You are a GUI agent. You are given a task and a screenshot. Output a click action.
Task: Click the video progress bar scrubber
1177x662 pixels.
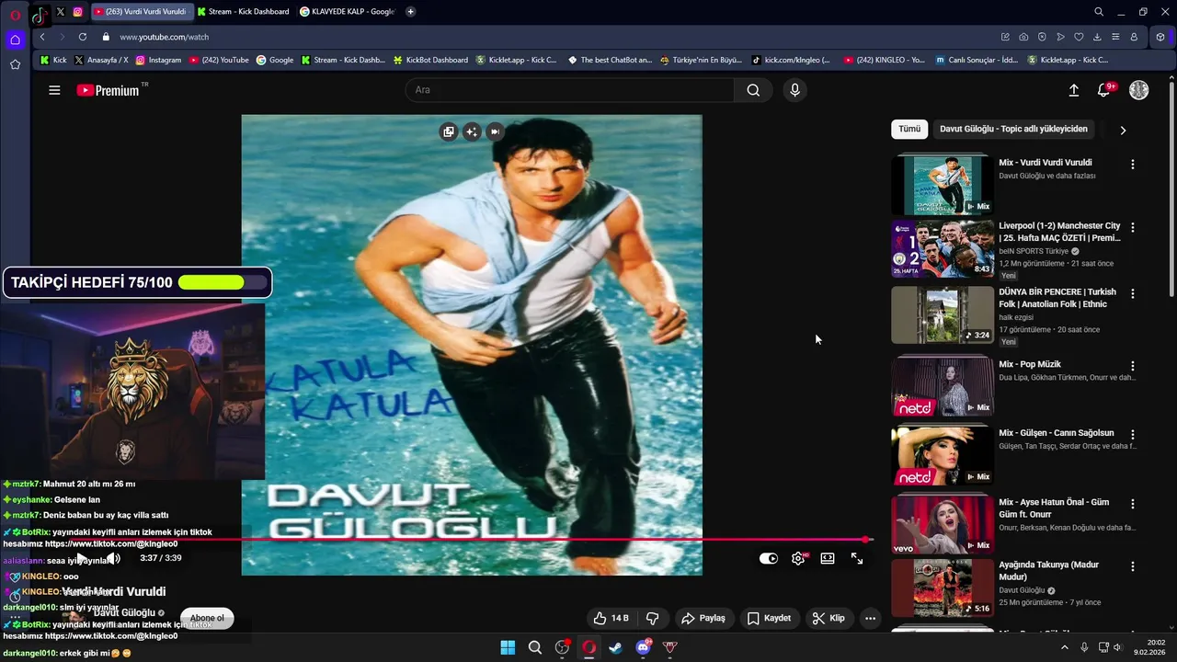pyautogui.click(x=866, y=540)
